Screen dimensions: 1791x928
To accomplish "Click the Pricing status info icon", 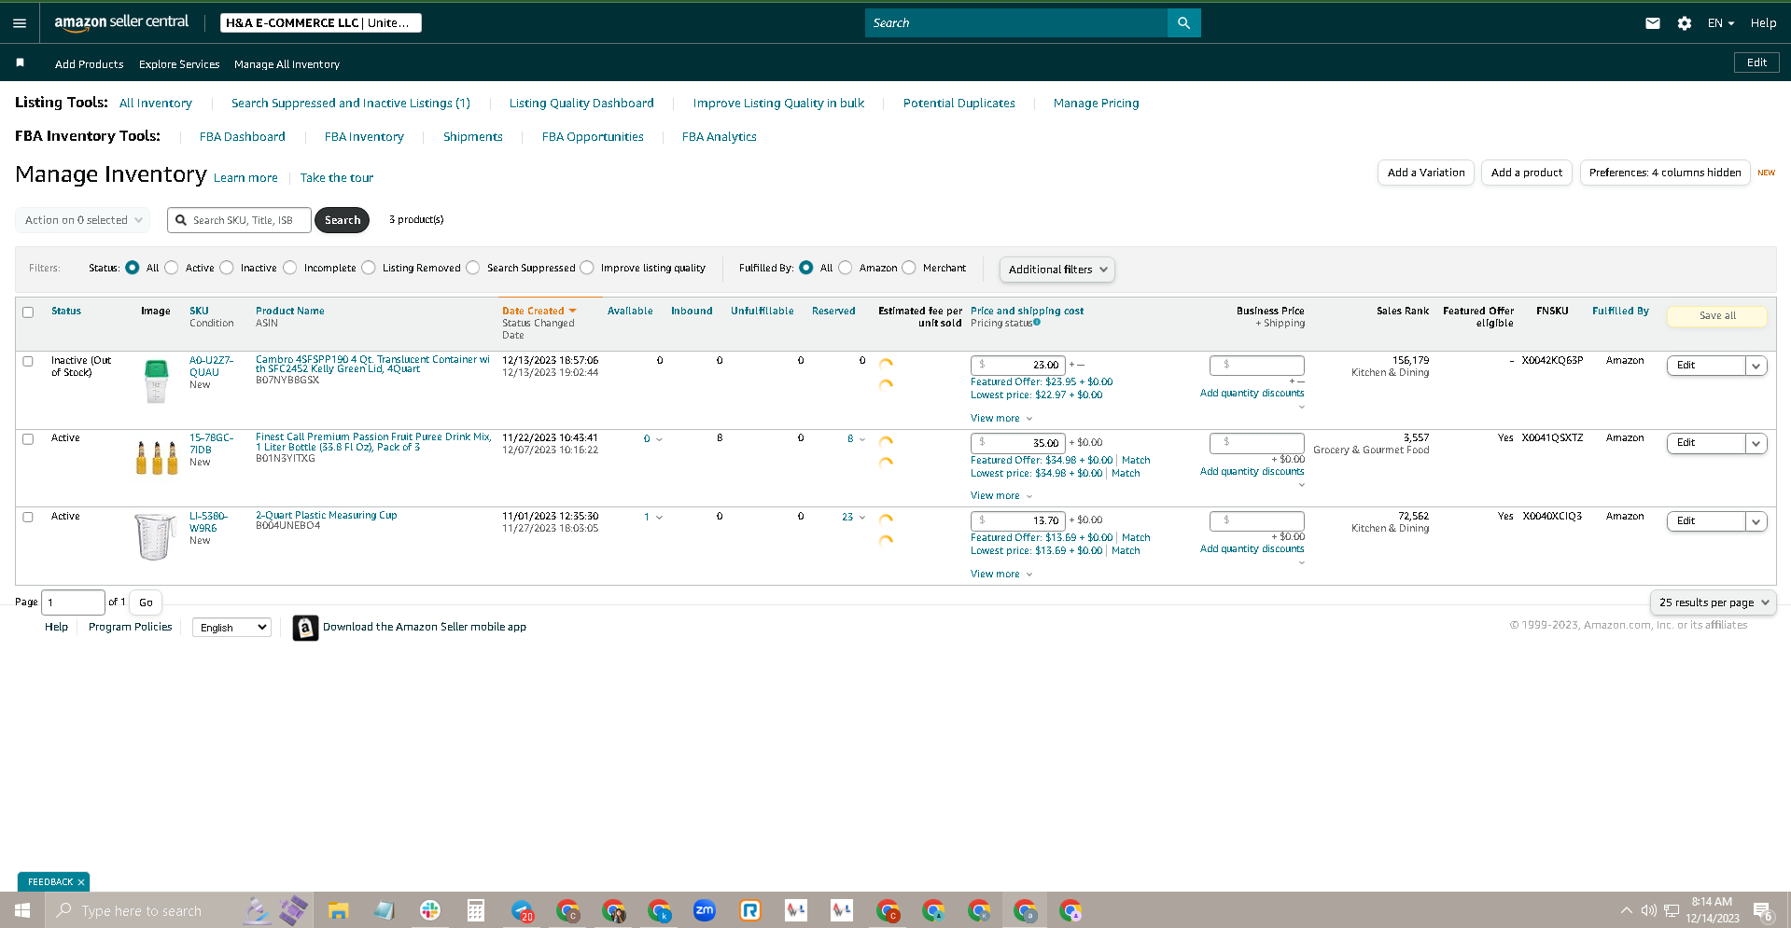I will [x=1037, y=323].
